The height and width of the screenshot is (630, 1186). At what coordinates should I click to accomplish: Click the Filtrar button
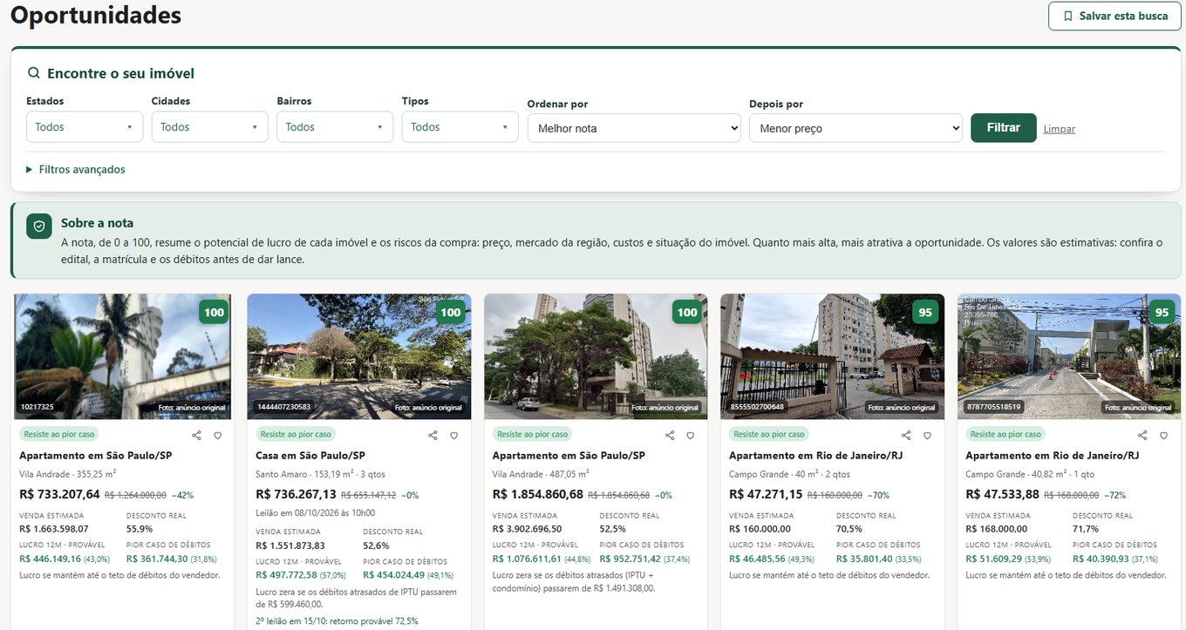coord(1004,128)
